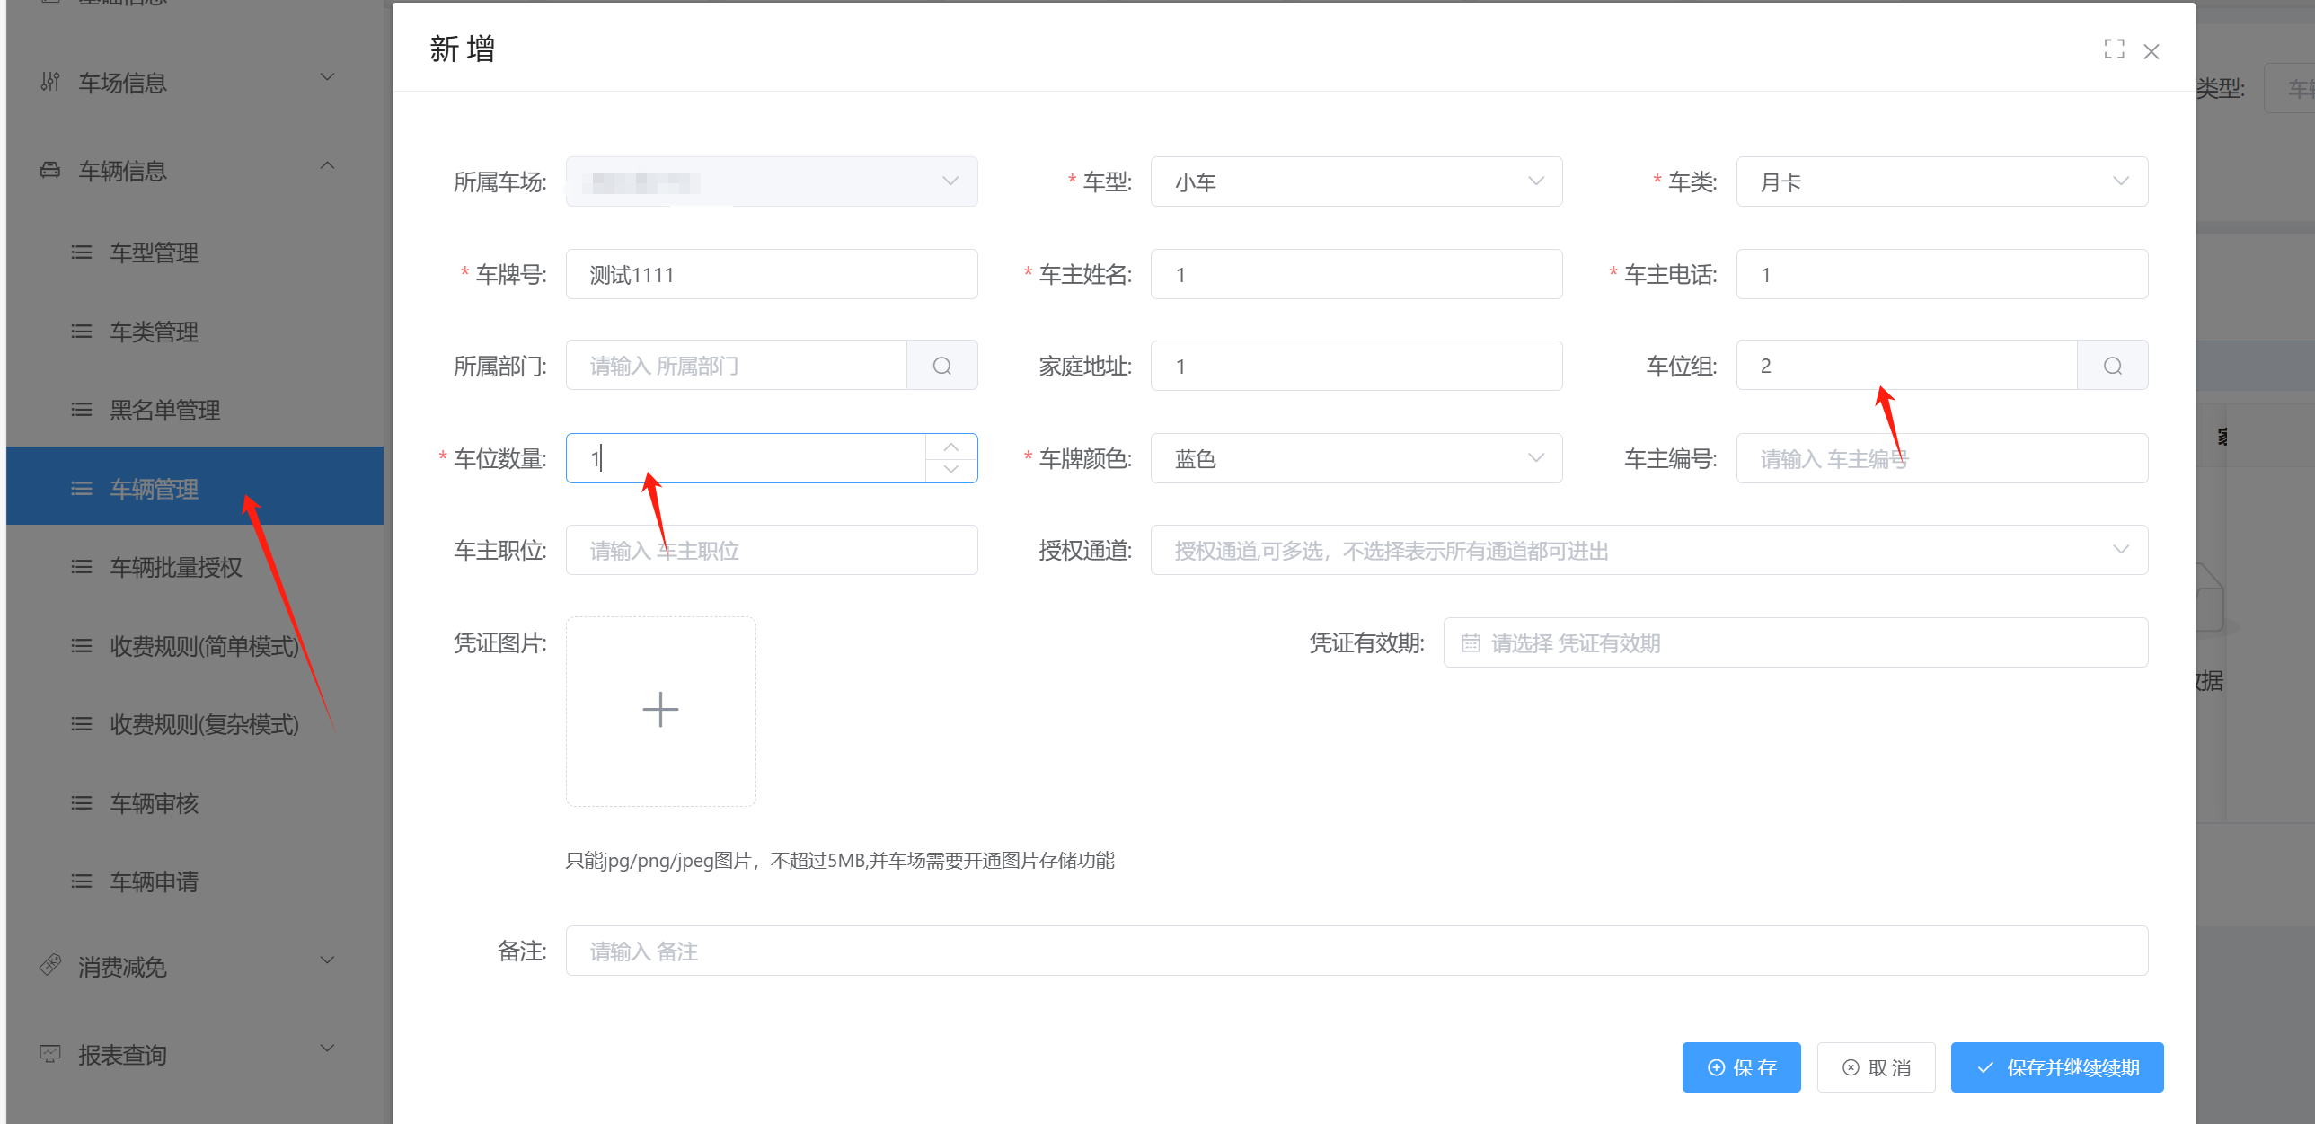Focus the 备注 input field

pyautogui.click(x=1357, y=951)
